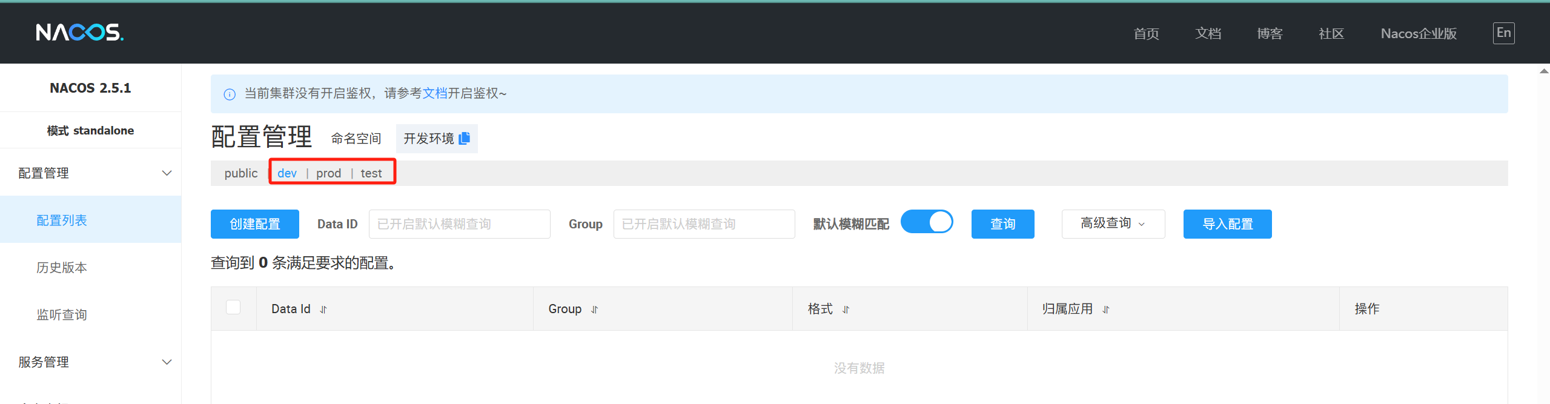Click the 导入配置 button
The height and width of the screenshot is (404, 1550).
pos(1227,224)
